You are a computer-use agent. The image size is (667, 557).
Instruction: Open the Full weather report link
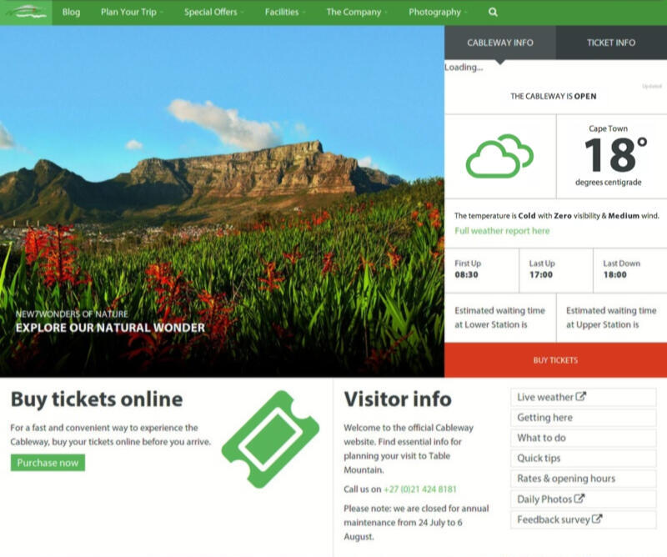point(502,231)
